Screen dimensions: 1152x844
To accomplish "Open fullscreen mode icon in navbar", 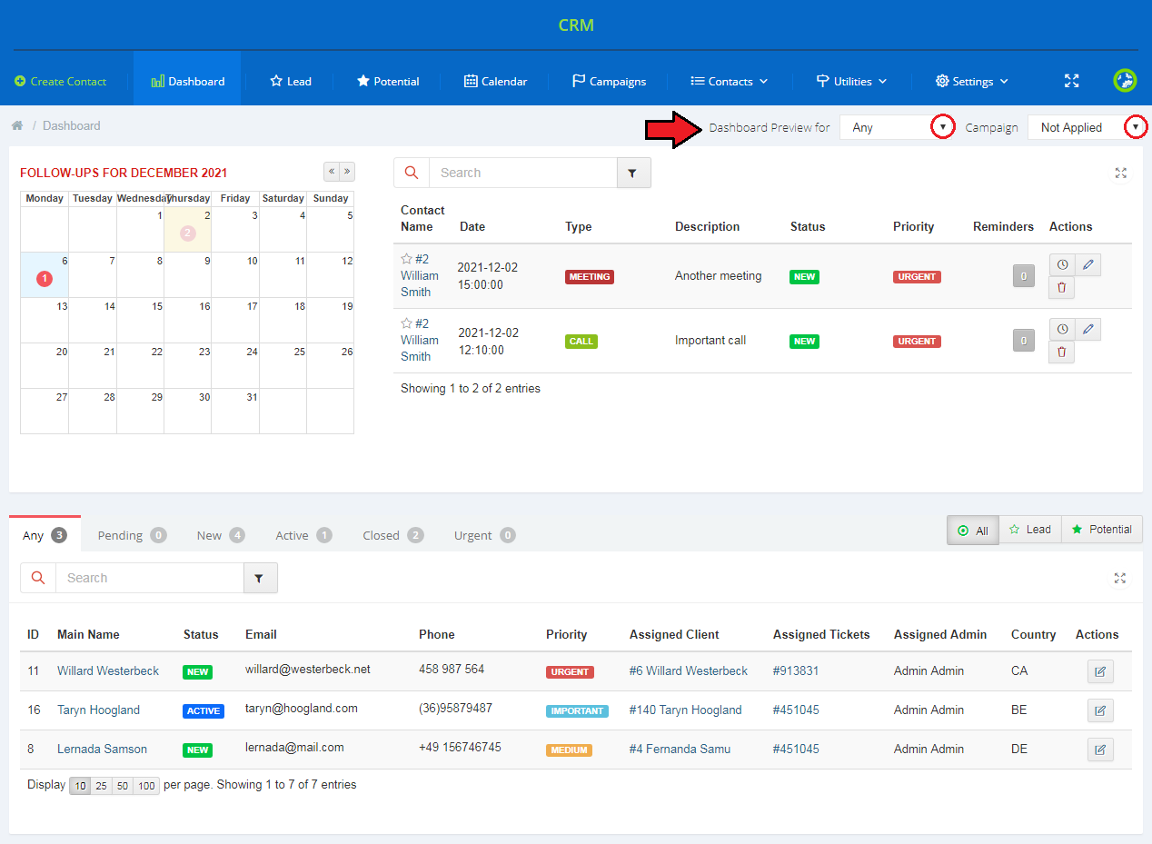I will [1072, 81].
